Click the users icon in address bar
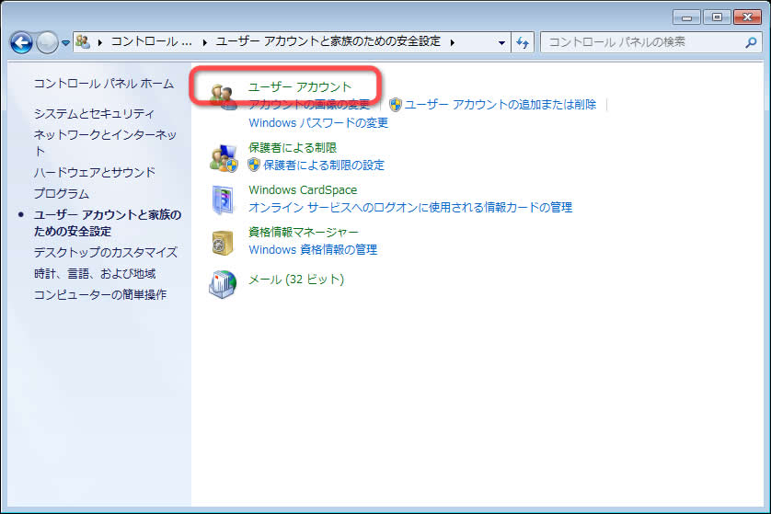Viewport: 771px width, 514px height. [83, 41]
